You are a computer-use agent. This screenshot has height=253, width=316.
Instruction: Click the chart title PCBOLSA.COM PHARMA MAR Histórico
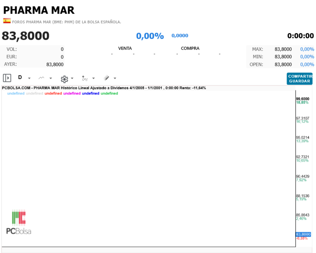click(x=104, y=88)
